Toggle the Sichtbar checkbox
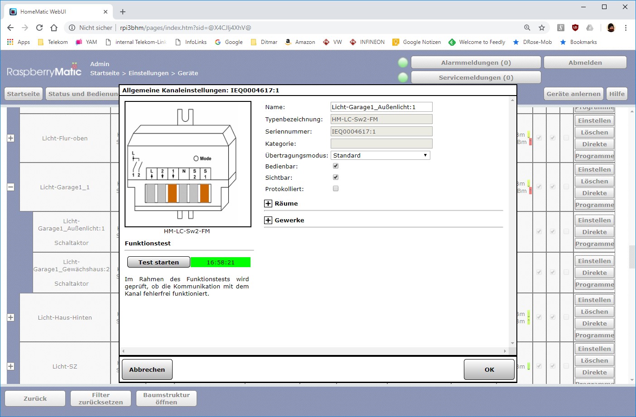This screenshot has height=417, width=636. tap(336, 177)
